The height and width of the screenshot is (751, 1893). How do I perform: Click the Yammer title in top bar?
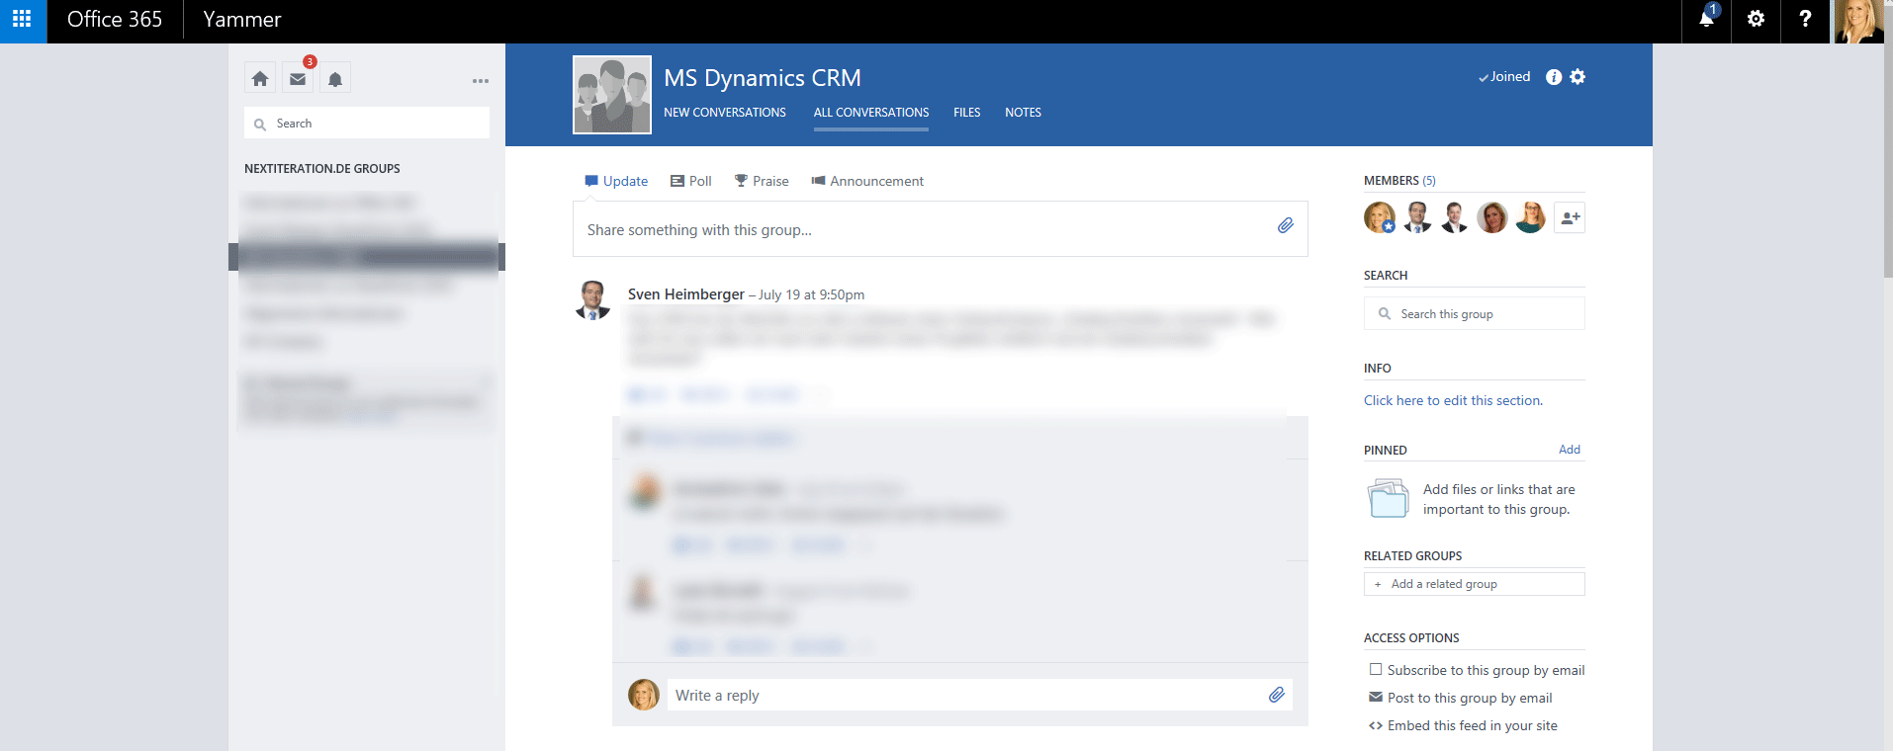coord(242,20)
